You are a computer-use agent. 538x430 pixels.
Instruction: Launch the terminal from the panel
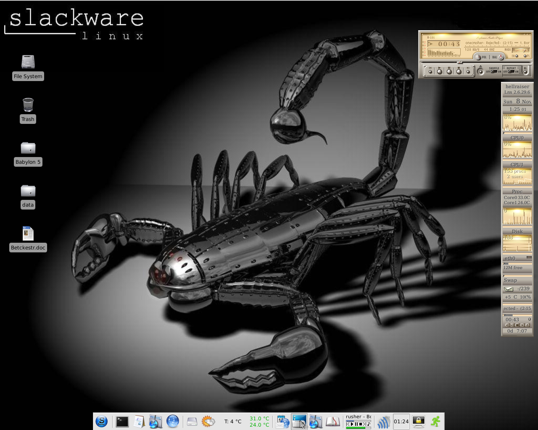tap(122, 421)
